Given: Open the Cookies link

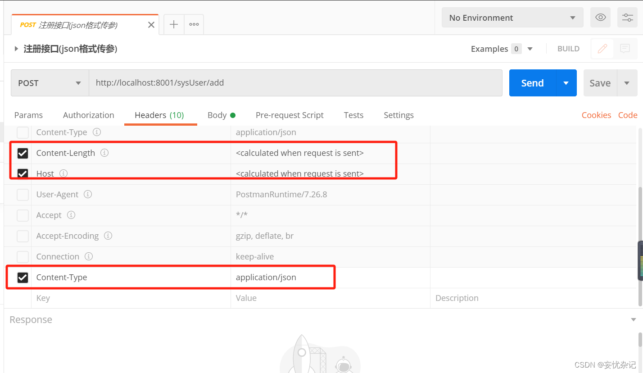Looking at the screenshot, I should 596,115.
